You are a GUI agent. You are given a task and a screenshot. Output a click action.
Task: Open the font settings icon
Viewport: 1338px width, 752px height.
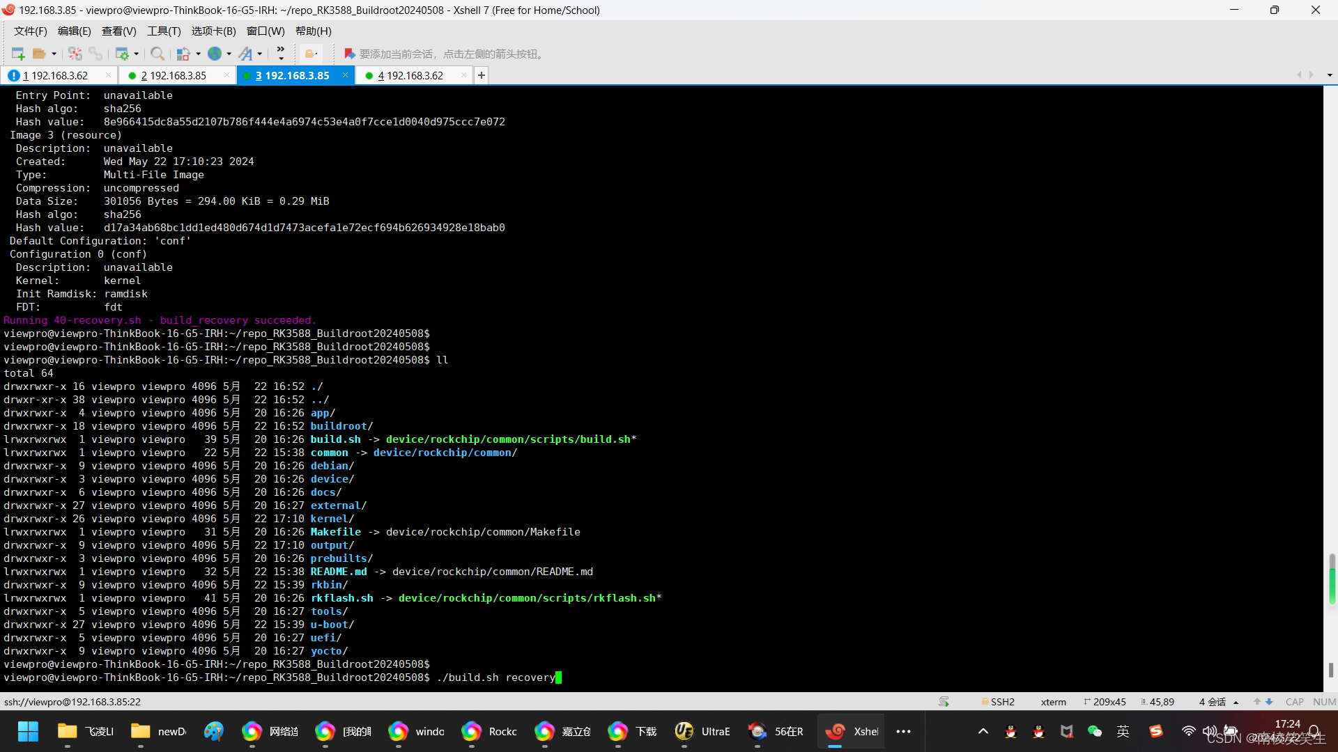[x=248, y=54]
